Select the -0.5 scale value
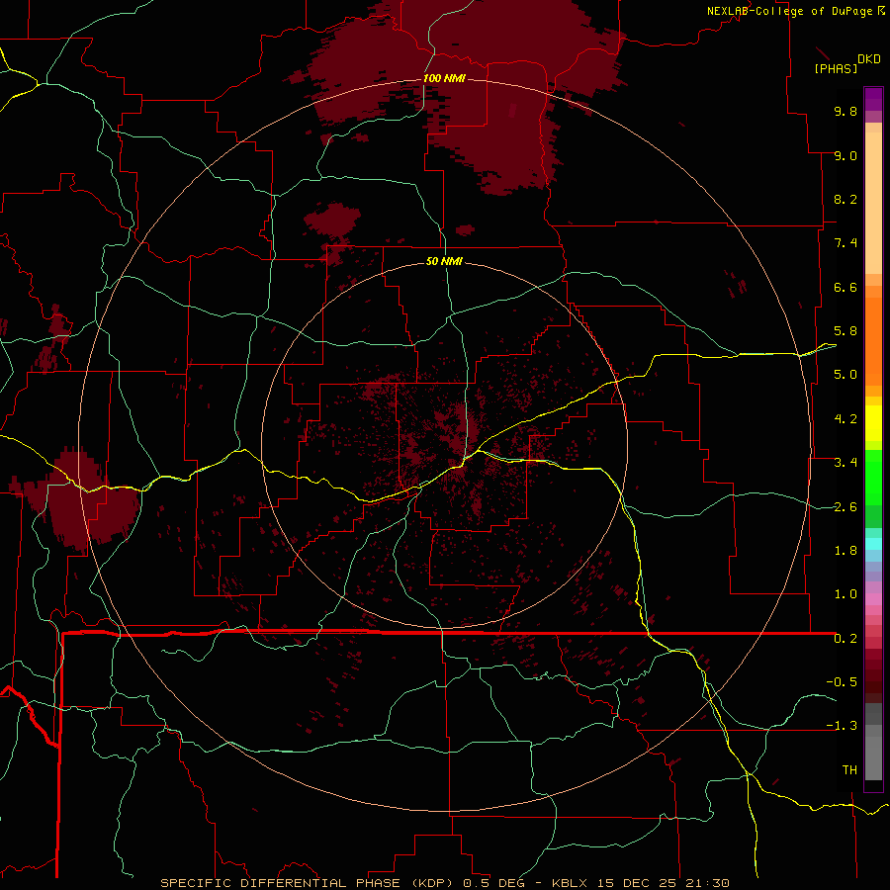The height and width of the screenshot is (890, 890). (842, 682)
